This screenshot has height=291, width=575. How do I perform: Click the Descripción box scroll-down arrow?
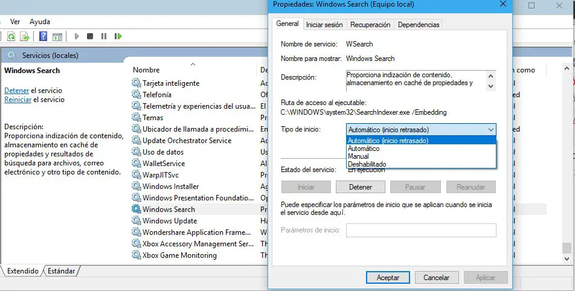[x=490, y=86]
